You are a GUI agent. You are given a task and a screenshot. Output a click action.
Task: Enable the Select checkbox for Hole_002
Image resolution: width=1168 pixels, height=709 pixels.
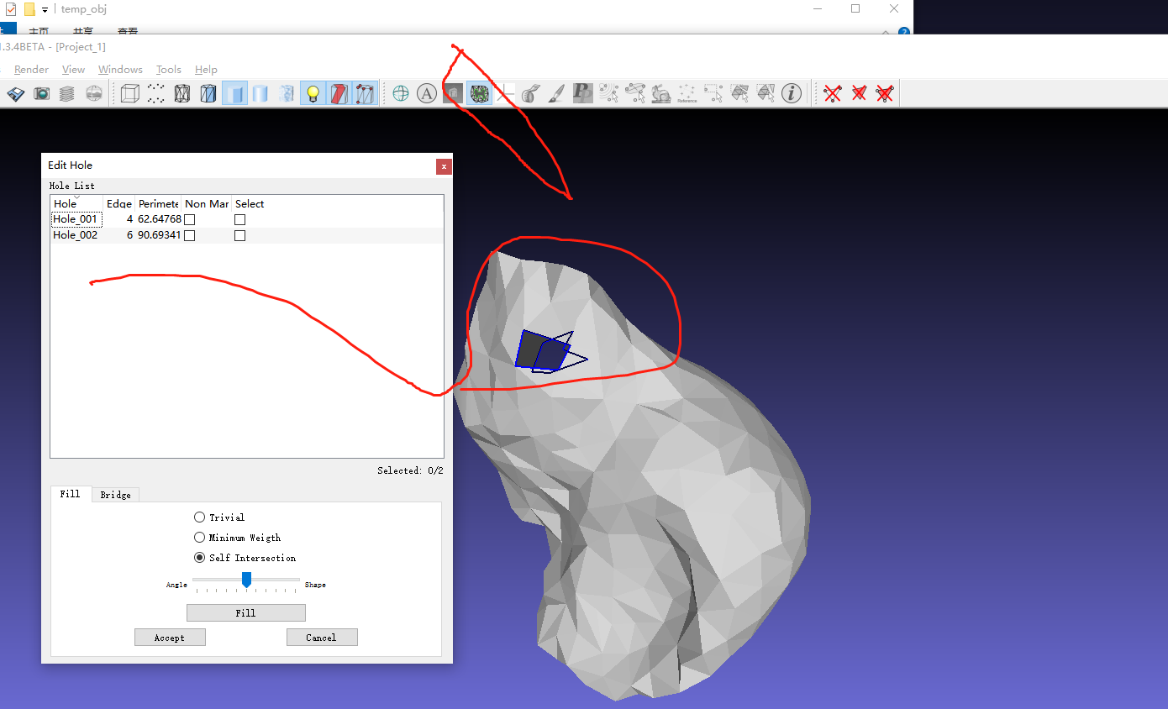point(239,234)
